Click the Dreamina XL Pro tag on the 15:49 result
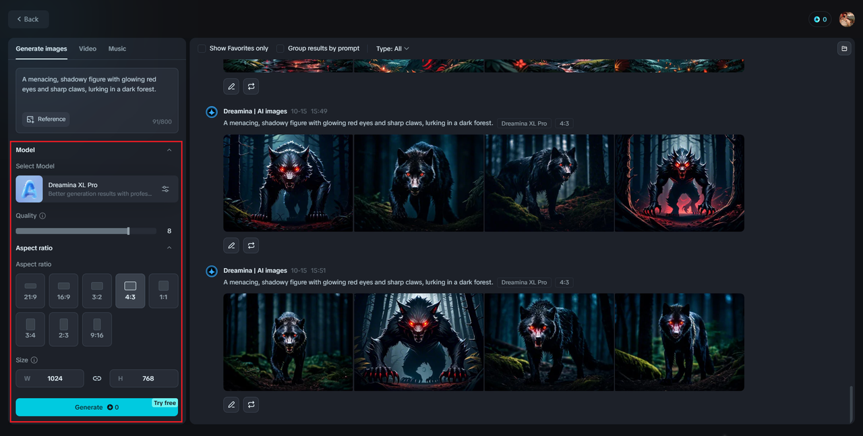863x436 pixels. coord(524,124)
